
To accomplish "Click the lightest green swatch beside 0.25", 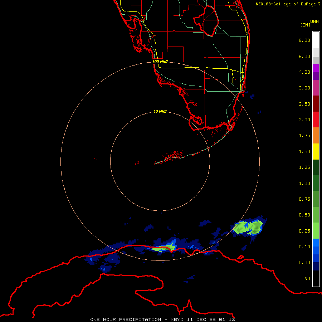I will [316, 231].
